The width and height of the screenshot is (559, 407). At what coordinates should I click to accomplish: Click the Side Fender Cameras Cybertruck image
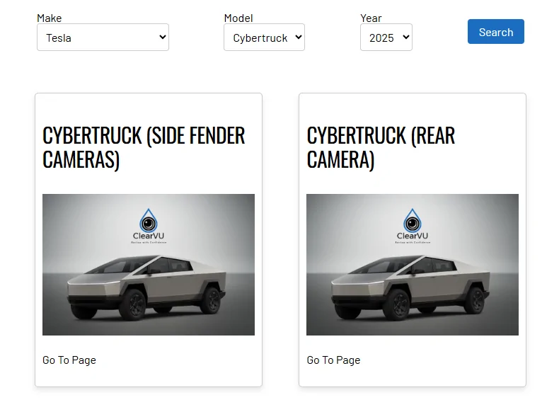click(x=149, y=265)
